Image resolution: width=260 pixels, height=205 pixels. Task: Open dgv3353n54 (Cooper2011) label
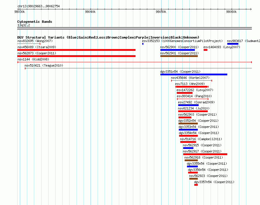point(199,127)
